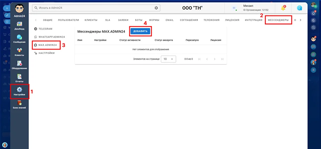Open the items-per-page dropdown showing 10
The image size is (321, 149).
pyautogui.click(x=169, y=59)
